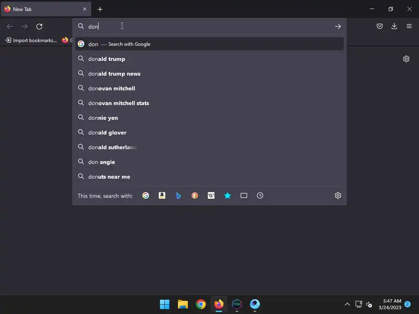Search with Amazon one-off icon

tap(162, 195)
